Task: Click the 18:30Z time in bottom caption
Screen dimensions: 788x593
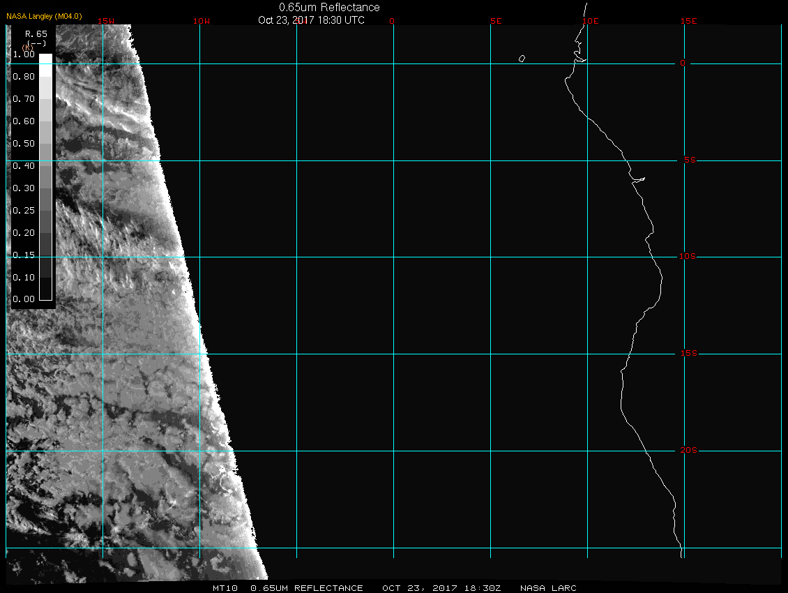Action: 484,588
